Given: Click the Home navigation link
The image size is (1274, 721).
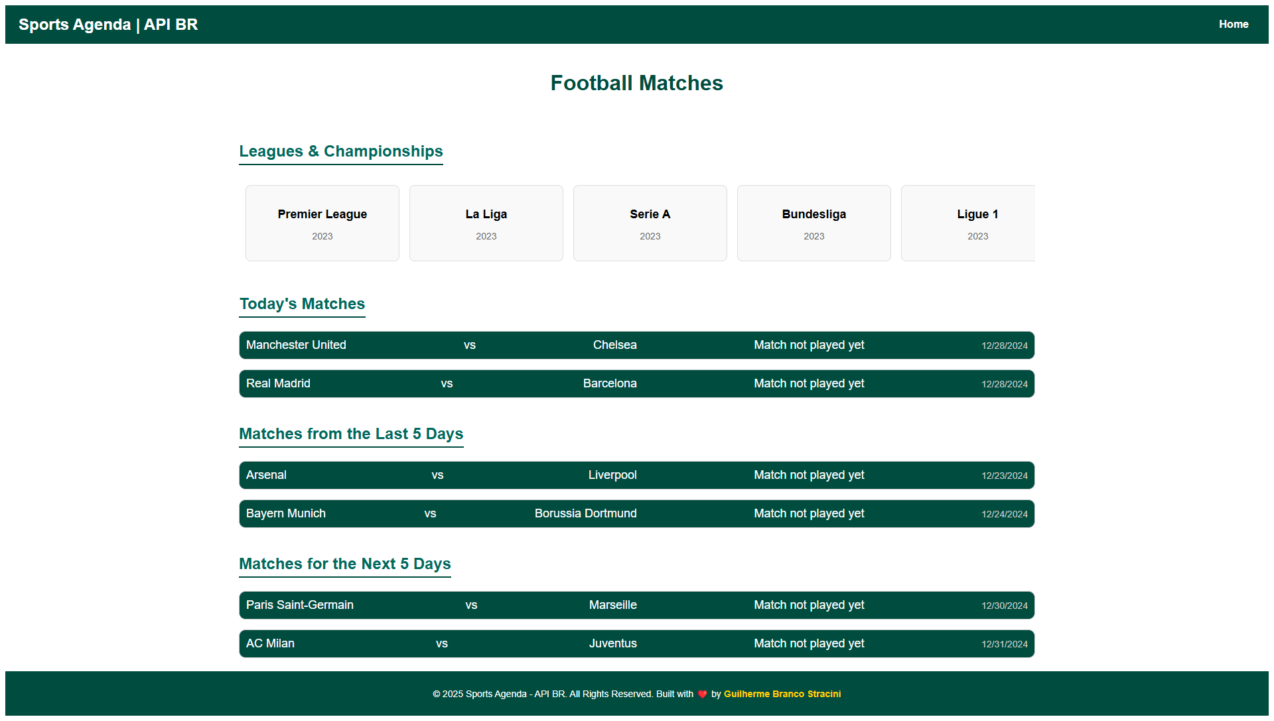Looking at the screenshot, I should [1234, 24].
